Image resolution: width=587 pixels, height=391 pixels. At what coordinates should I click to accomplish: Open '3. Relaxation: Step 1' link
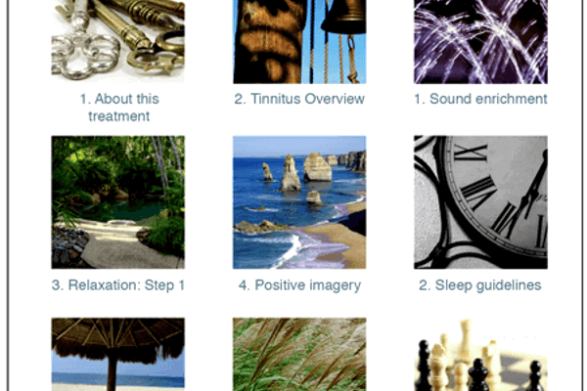pos(118,285)
